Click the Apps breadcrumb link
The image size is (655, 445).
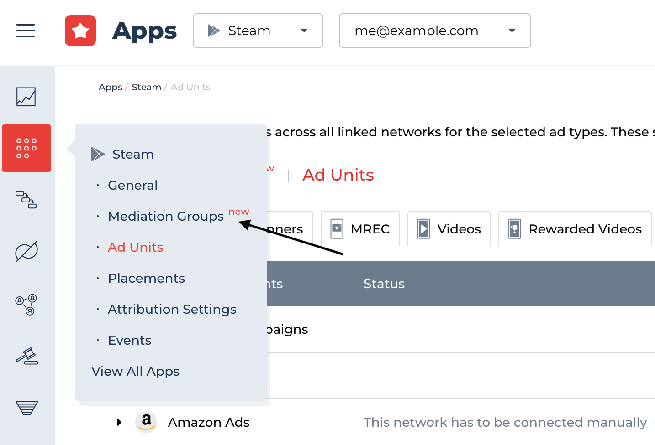(110, 87)
